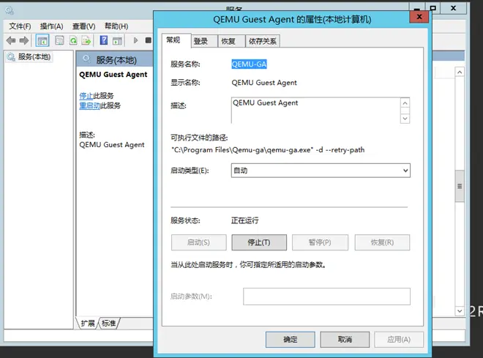The width and height of the screenshot is (483, 358).
Task: Click the 恢复(R) button
Action: click(x=382, y=242)
